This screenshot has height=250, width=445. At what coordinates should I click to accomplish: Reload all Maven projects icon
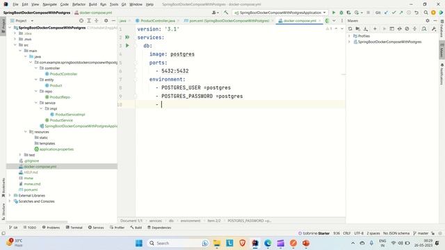point(350,28)
